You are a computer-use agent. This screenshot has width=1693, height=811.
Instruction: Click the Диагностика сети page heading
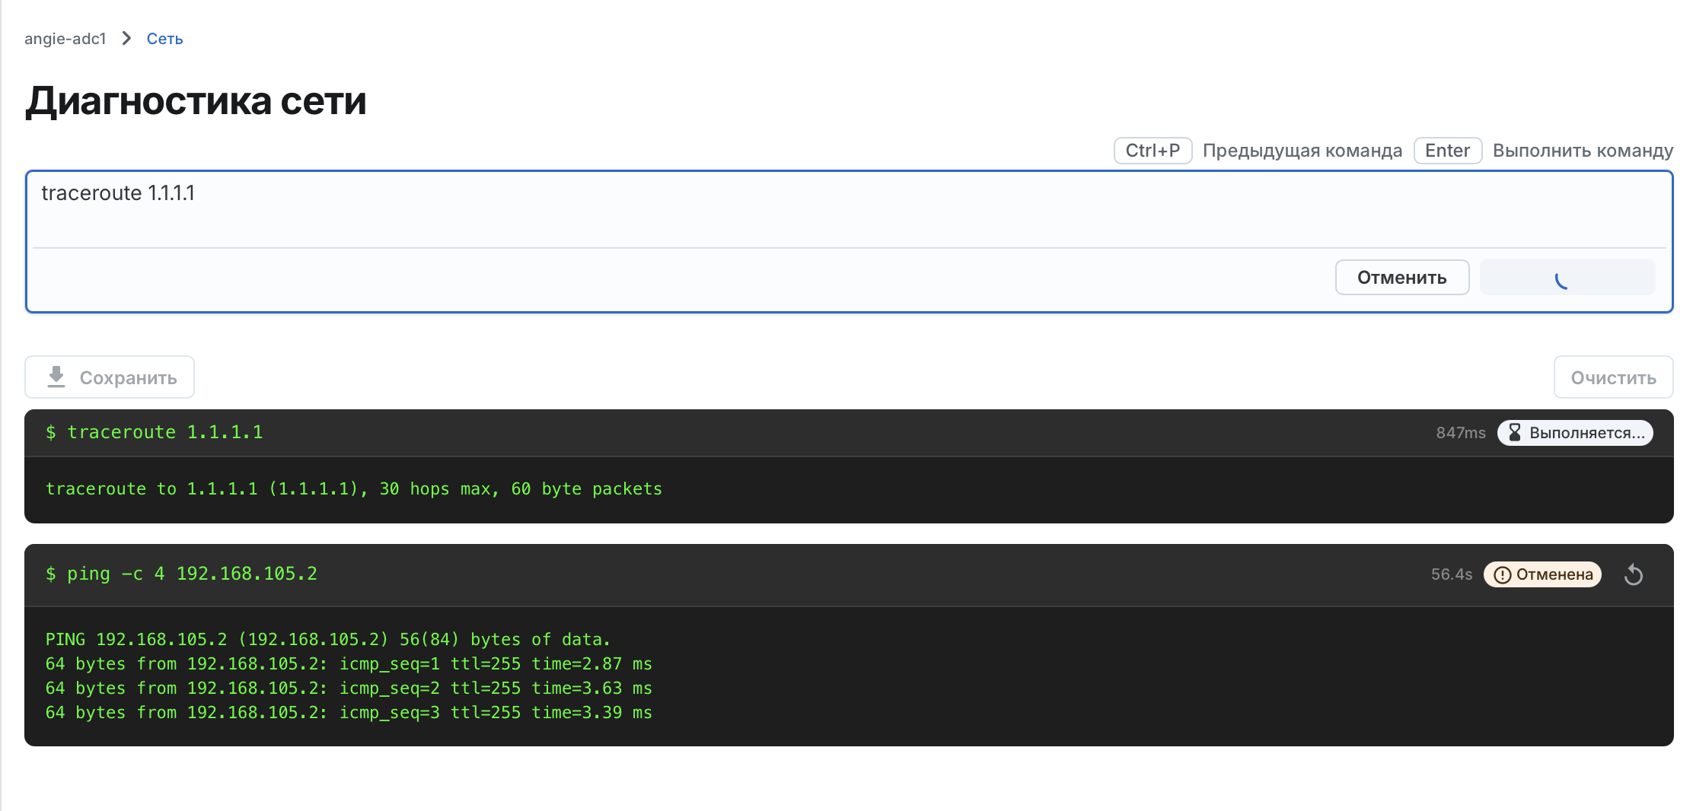pos(196,100)
